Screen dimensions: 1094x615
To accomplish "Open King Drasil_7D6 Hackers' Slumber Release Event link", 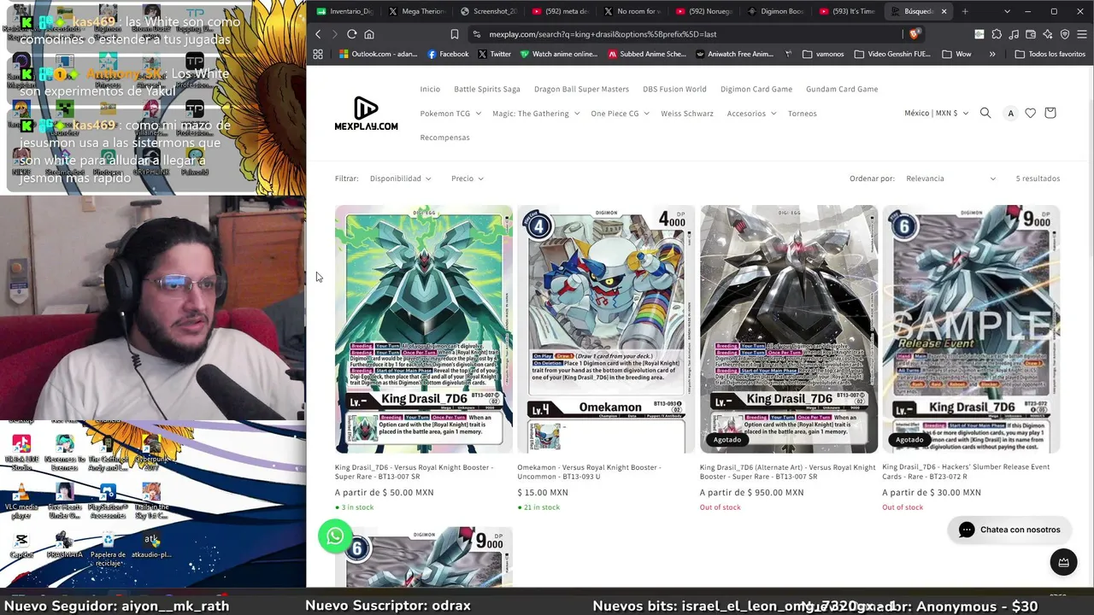I will [966, 471].
